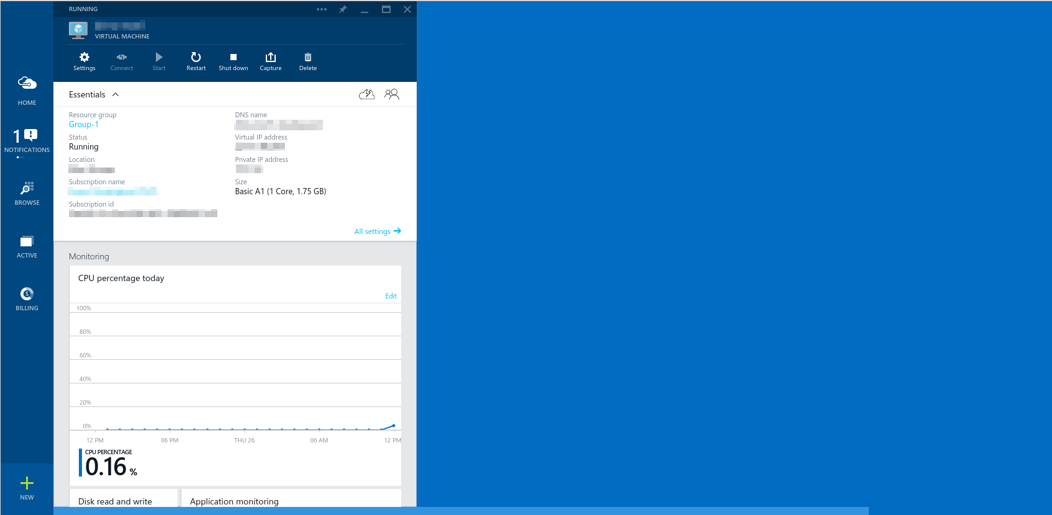Open the Group-1 resource group link
1052x515 pixels.
click(x=84, y=125)
